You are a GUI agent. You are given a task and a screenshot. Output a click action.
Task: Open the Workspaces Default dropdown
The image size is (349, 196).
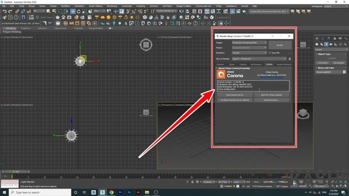pos(335,6)
